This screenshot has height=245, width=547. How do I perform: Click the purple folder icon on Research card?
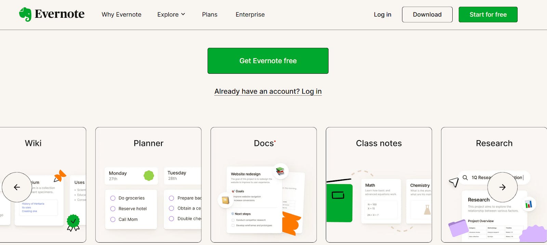pos(458,228)
